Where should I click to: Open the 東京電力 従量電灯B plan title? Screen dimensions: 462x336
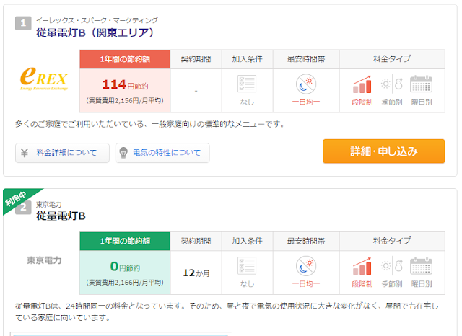[61, 216]
